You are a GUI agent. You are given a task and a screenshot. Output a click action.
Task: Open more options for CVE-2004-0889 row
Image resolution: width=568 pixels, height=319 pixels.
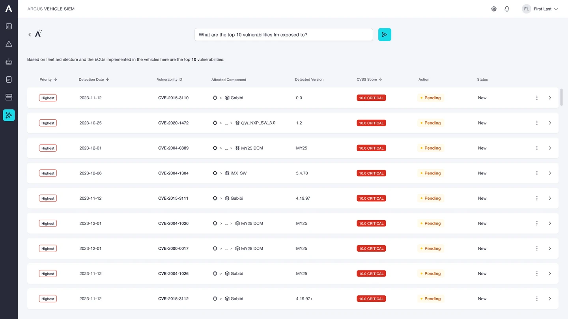(537, 148)
